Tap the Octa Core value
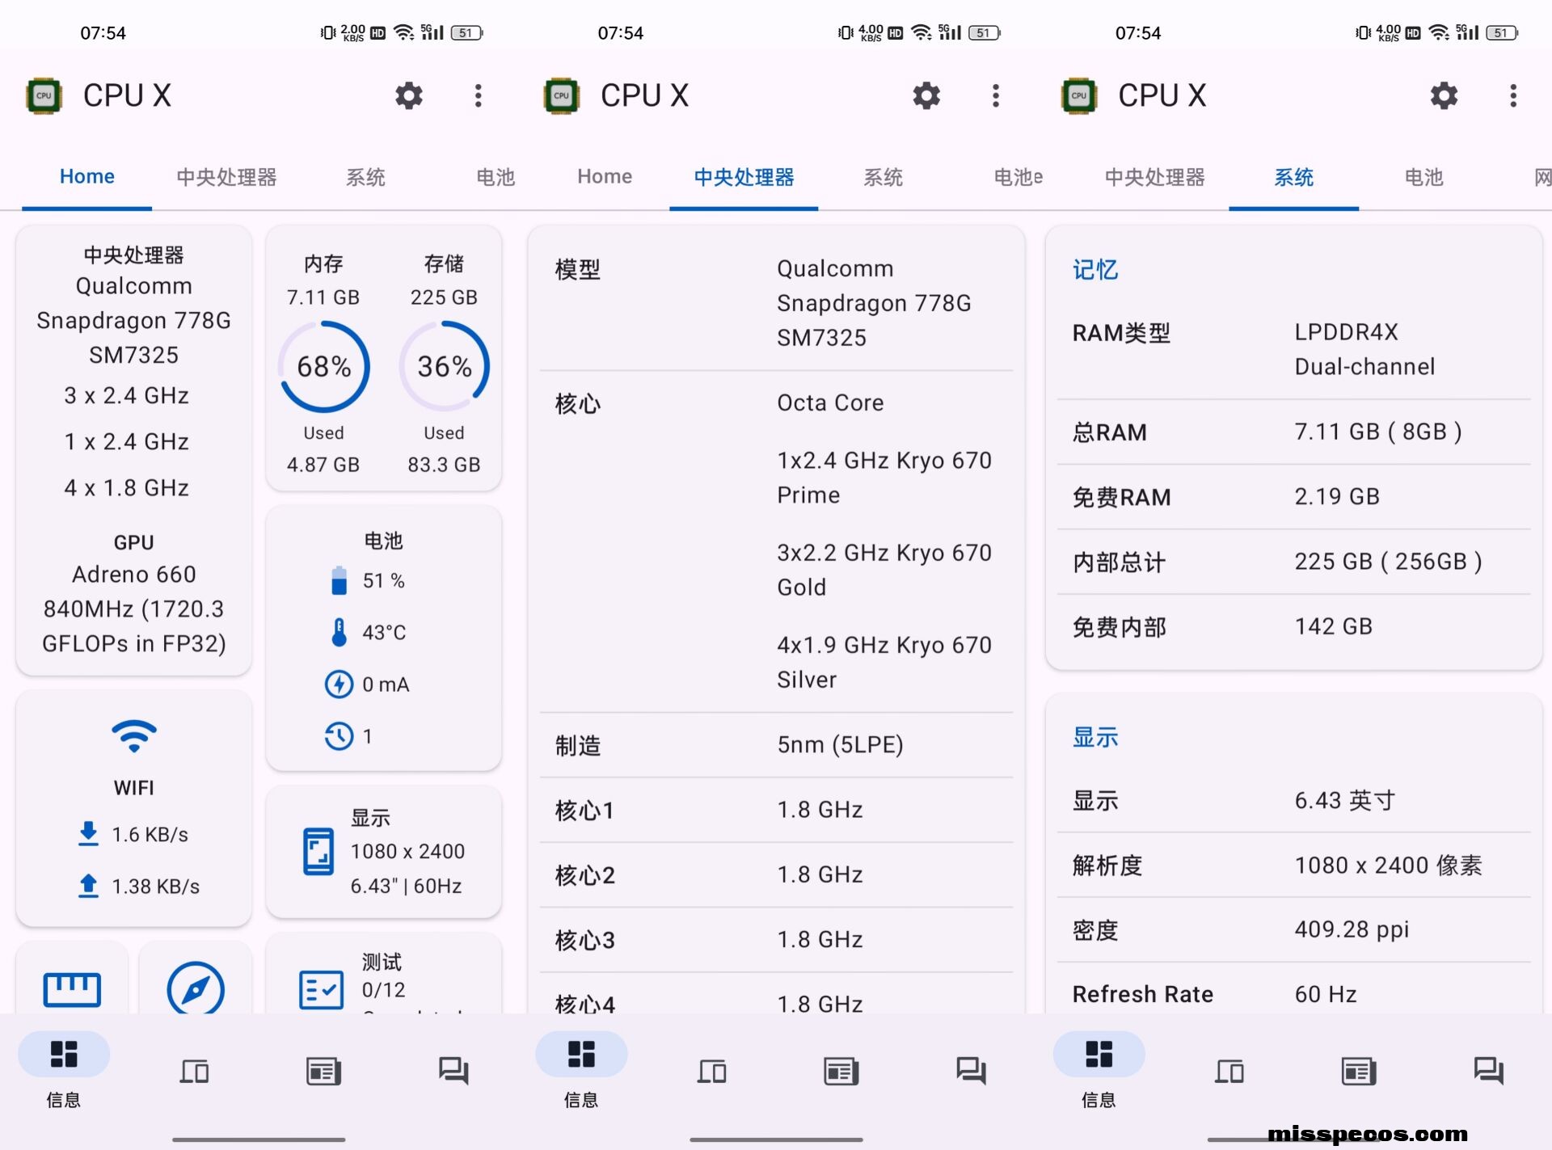 [x=830, y=402]
